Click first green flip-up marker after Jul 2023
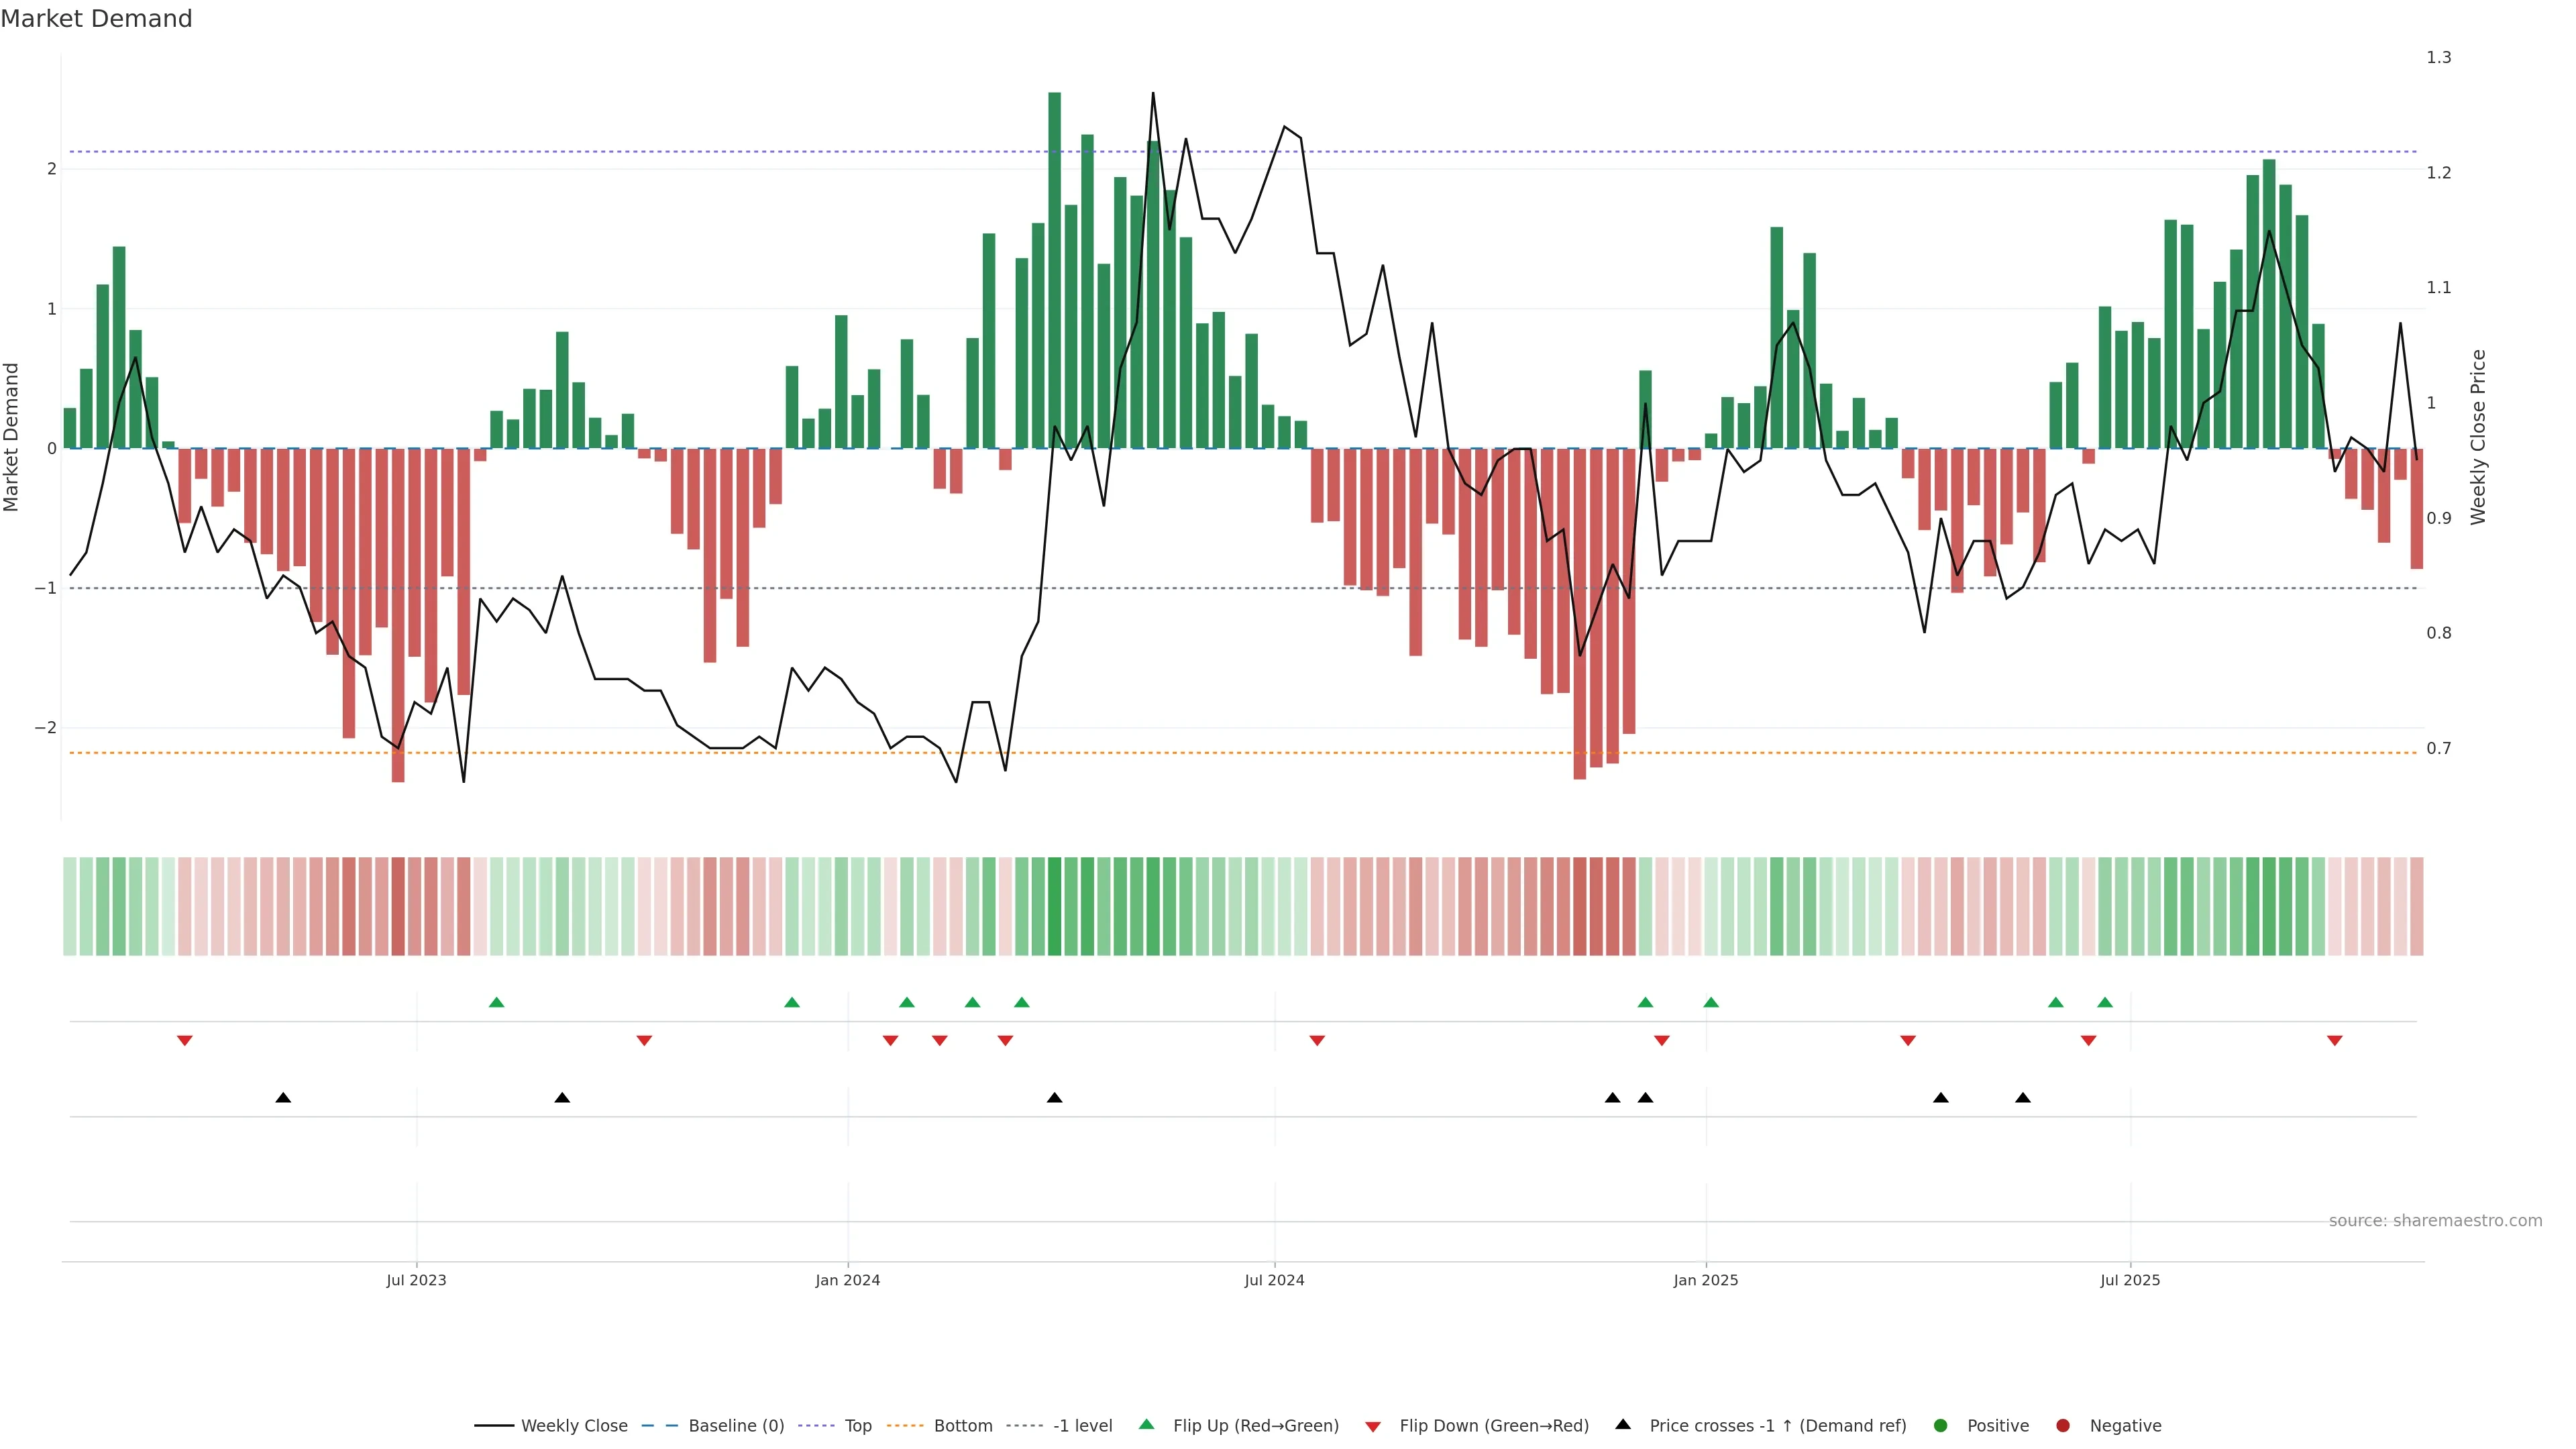Viewport: 2576px width, 1449px height. click(496, 1002)
